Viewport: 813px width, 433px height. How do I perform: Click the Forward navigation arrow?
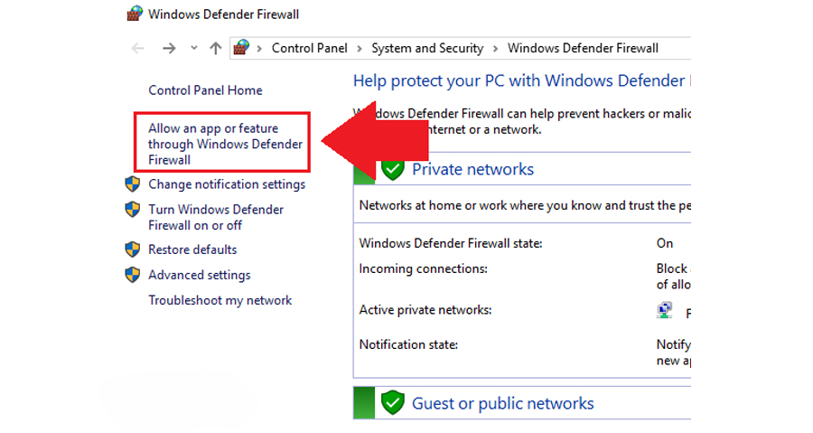click(x=169, y=48)
